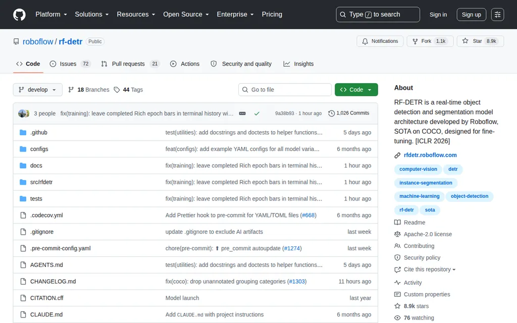Click the sota topic tag
The width and height of the screenshot is (517, 323).
pos(430,210)
